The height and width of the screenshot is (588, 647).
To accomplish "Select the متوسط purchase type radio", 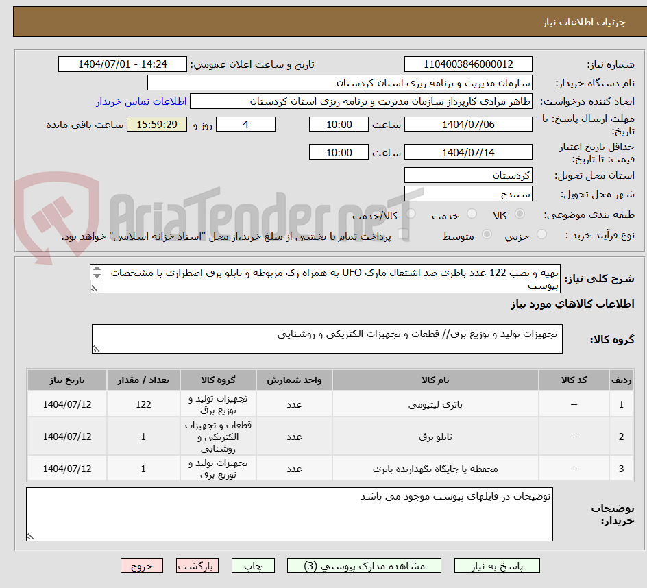I will pos(487,233).
